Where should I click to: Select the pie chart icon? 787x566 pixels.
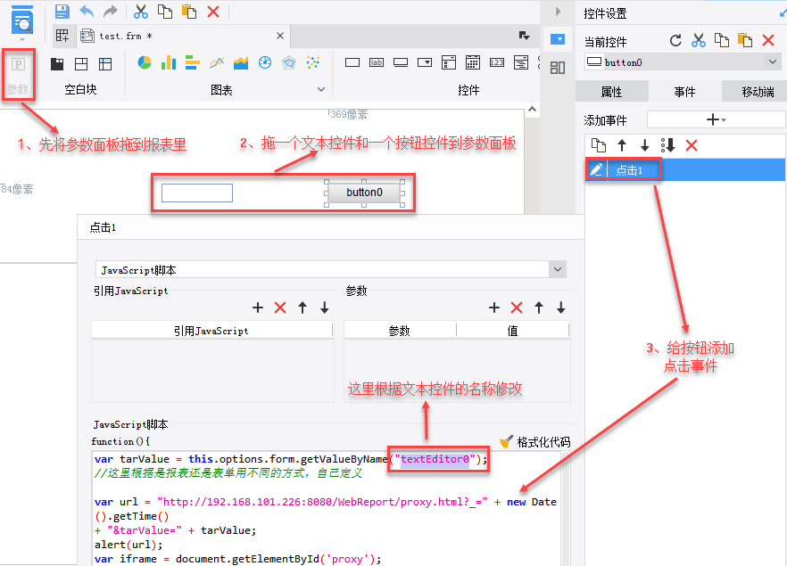tap(145, 62)
